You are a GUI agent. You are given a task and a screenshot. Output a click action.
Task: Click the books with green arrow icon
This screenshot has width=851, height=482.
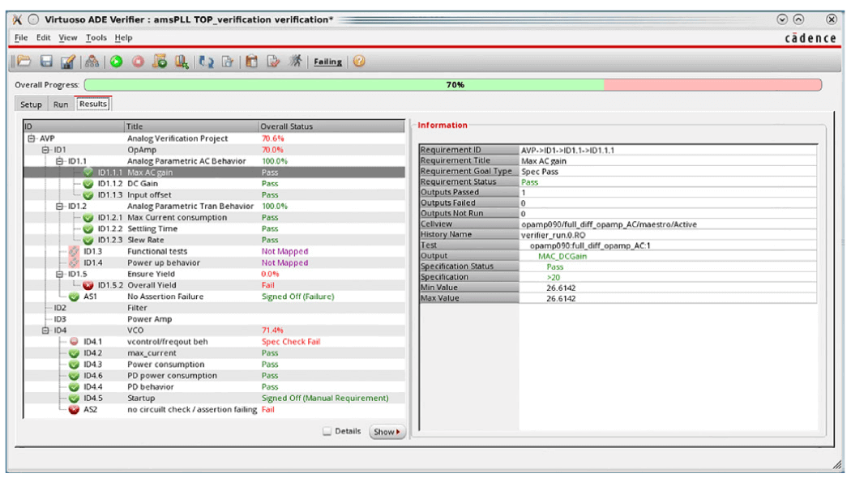182,62
